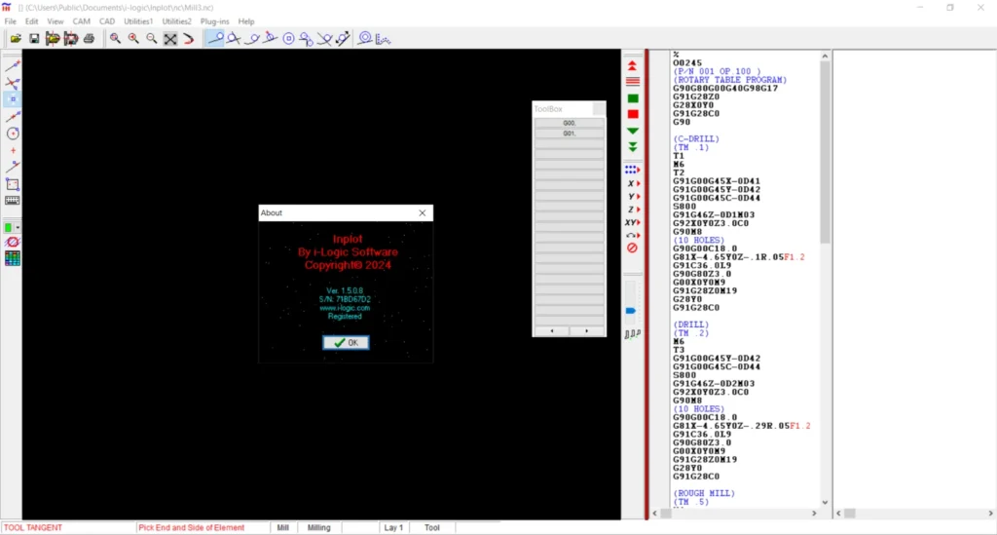Open the CAM menu

(82, 21)
